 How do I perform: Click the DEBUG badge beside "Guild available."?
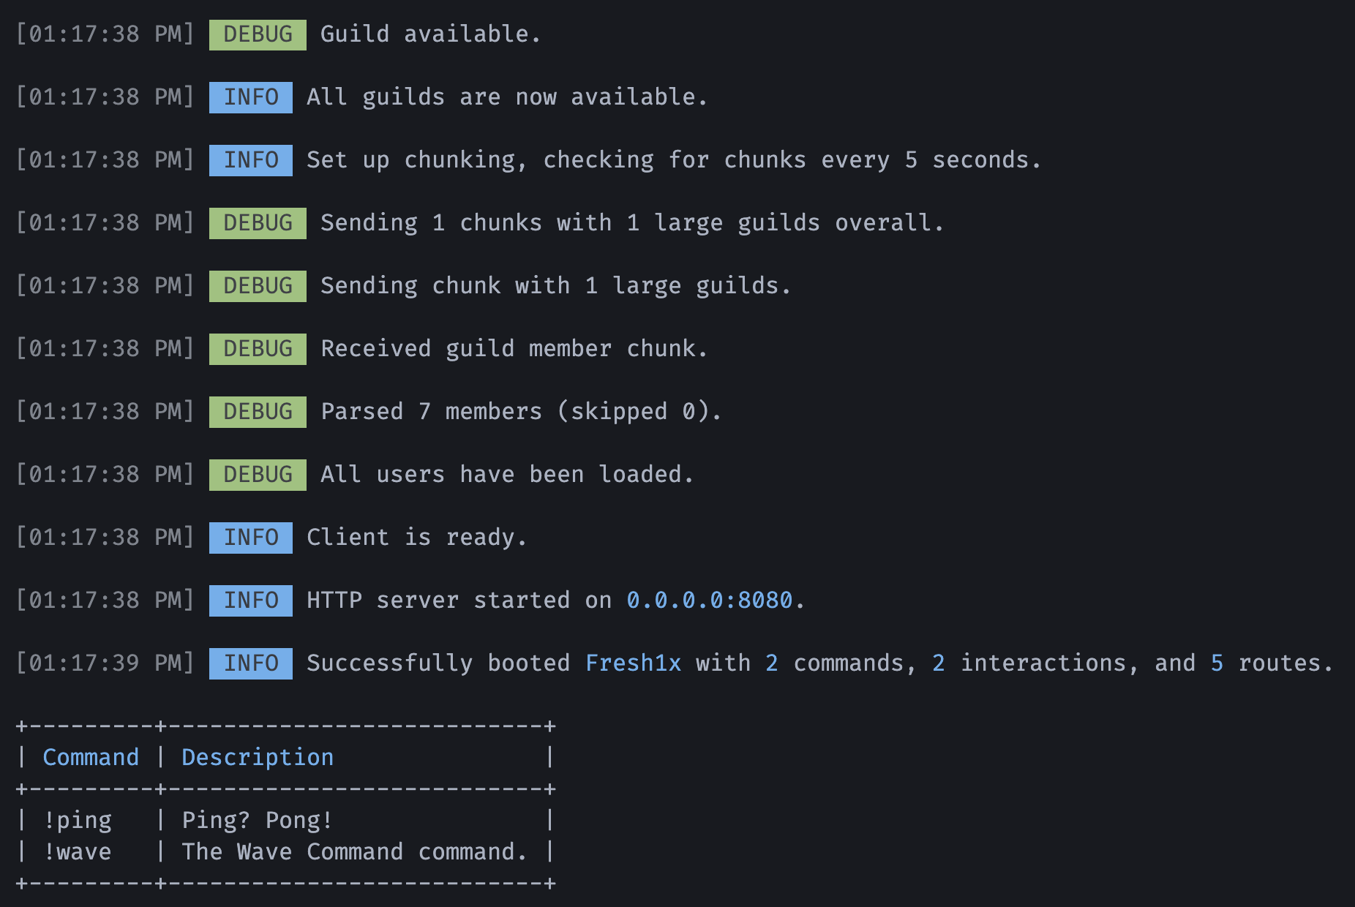tap(258, 34)
